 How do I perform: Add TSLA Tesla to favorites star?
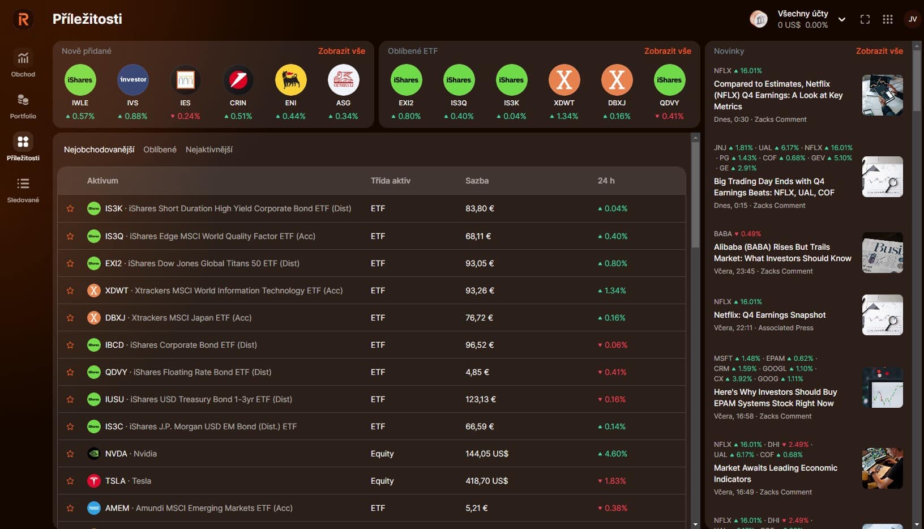(70, 481)
